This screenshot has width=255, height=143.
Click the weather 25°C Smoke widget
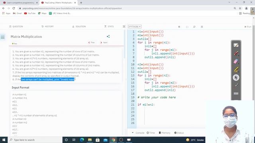pyautogui.click(x=195, y=140)
